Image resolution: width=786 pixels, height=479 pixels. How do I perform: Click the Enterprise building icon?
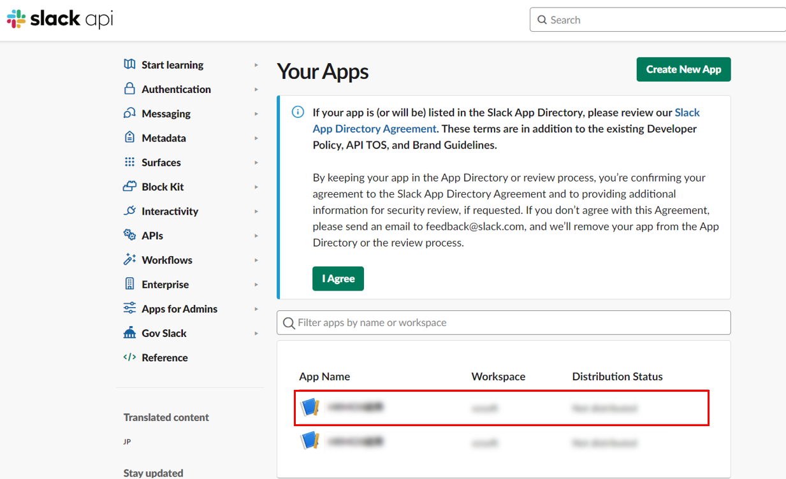[x=129, y=284]
